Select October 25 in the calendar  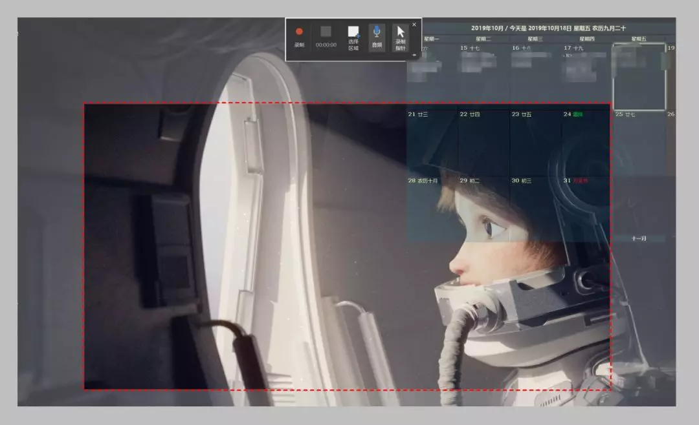coord(639,142)
